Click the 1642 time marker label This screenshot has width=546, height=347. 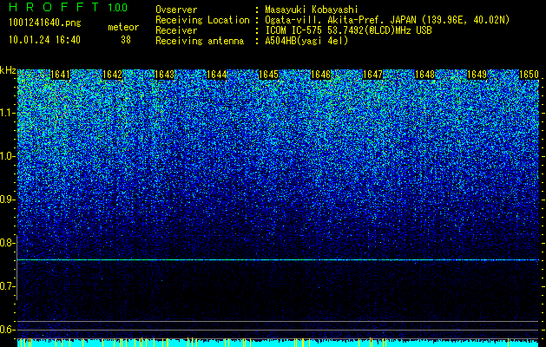pyautogui.click(x=113, y=75)
